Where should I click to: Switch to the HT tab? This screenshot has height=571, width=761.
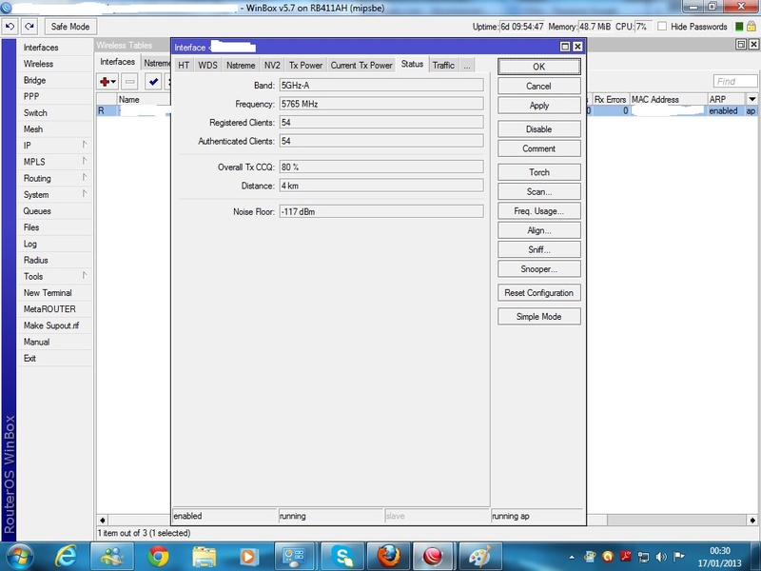pos(184,65)
